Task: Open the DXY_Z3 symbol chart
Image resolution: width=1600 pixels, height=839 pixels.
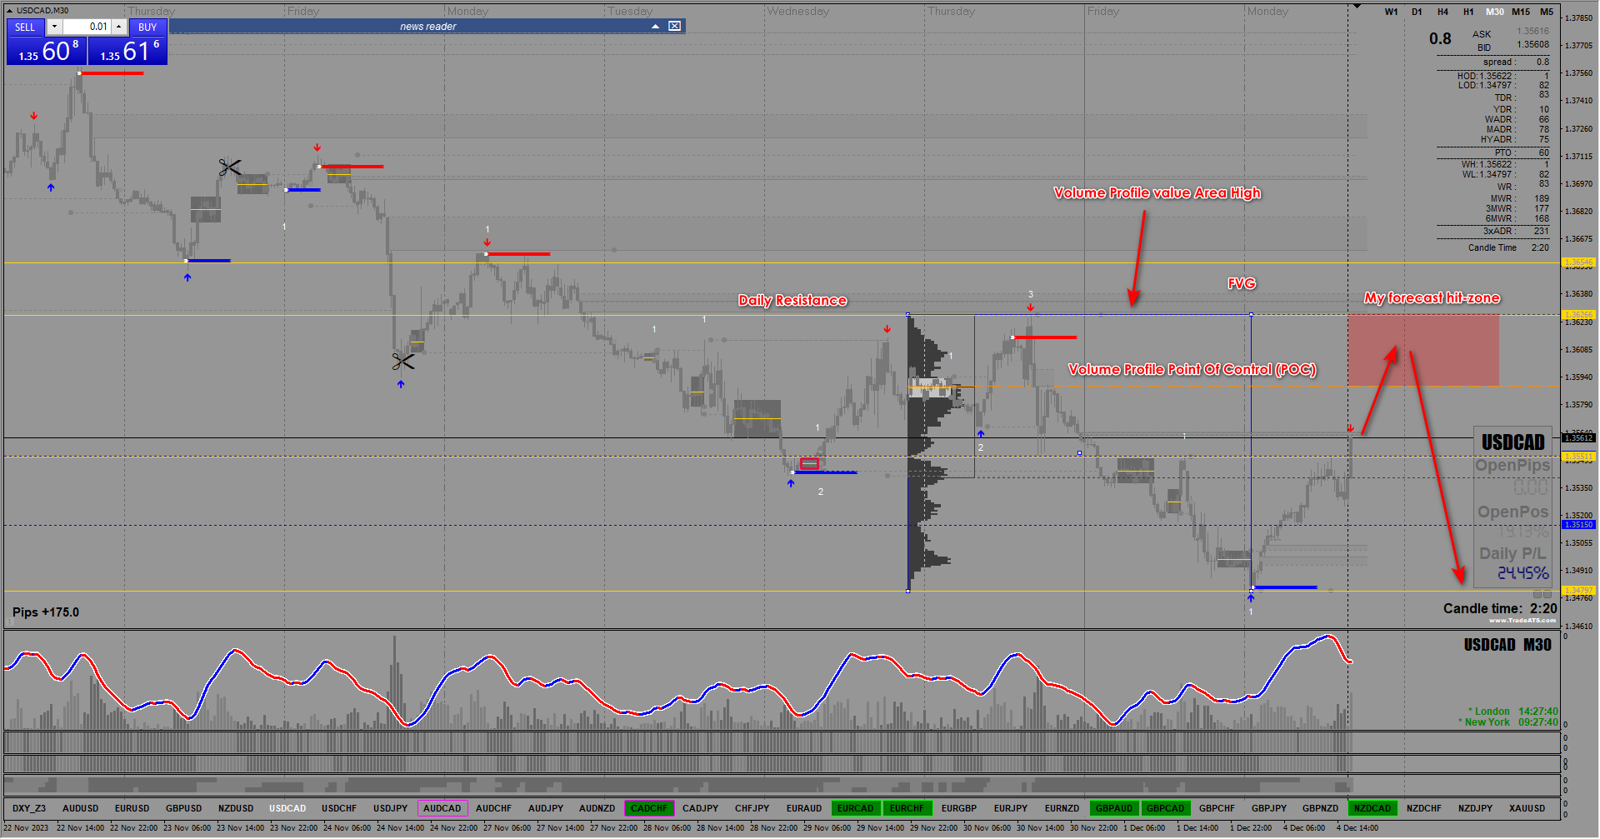Action: tap(29, 808)
